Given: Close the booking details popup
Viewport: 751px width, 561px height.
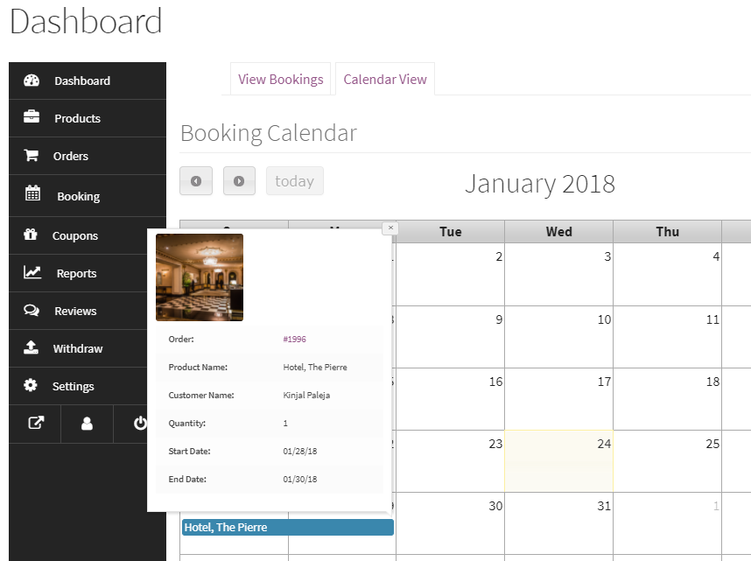Looking at the screenshot, I should pos(390,228).
